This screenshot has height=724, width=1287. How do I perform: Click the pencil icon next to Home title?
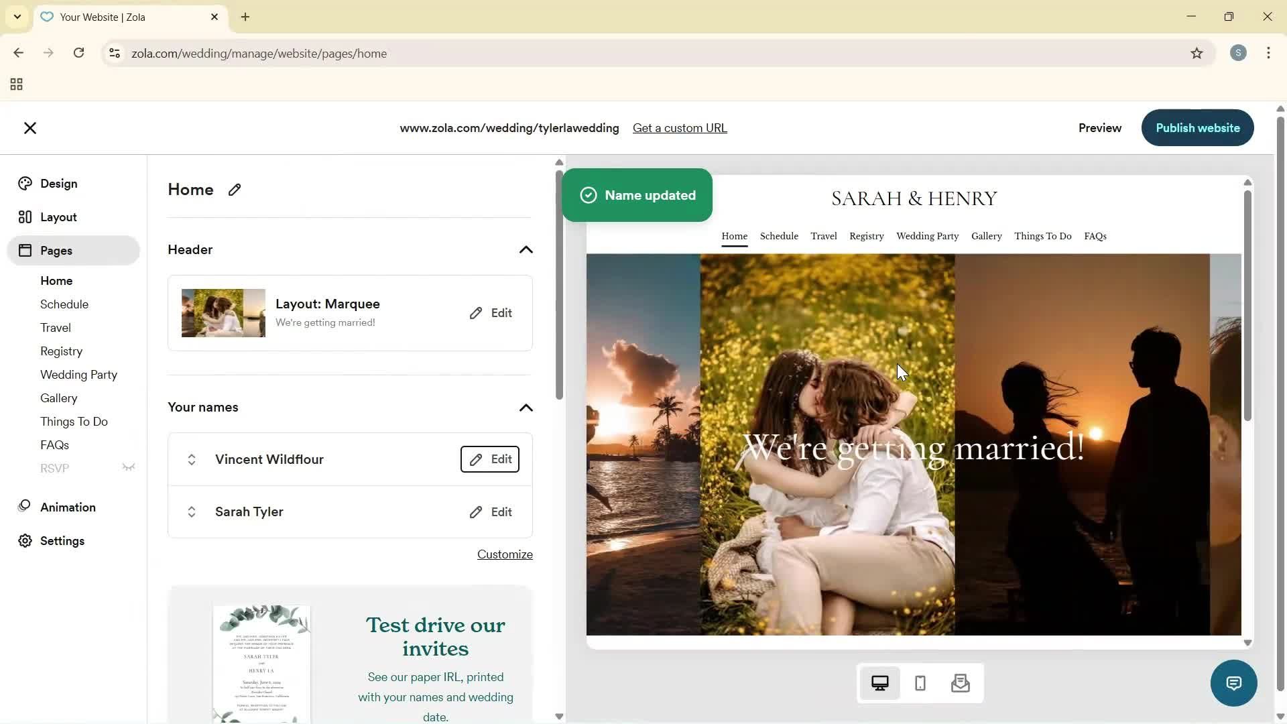pos(234,190)
